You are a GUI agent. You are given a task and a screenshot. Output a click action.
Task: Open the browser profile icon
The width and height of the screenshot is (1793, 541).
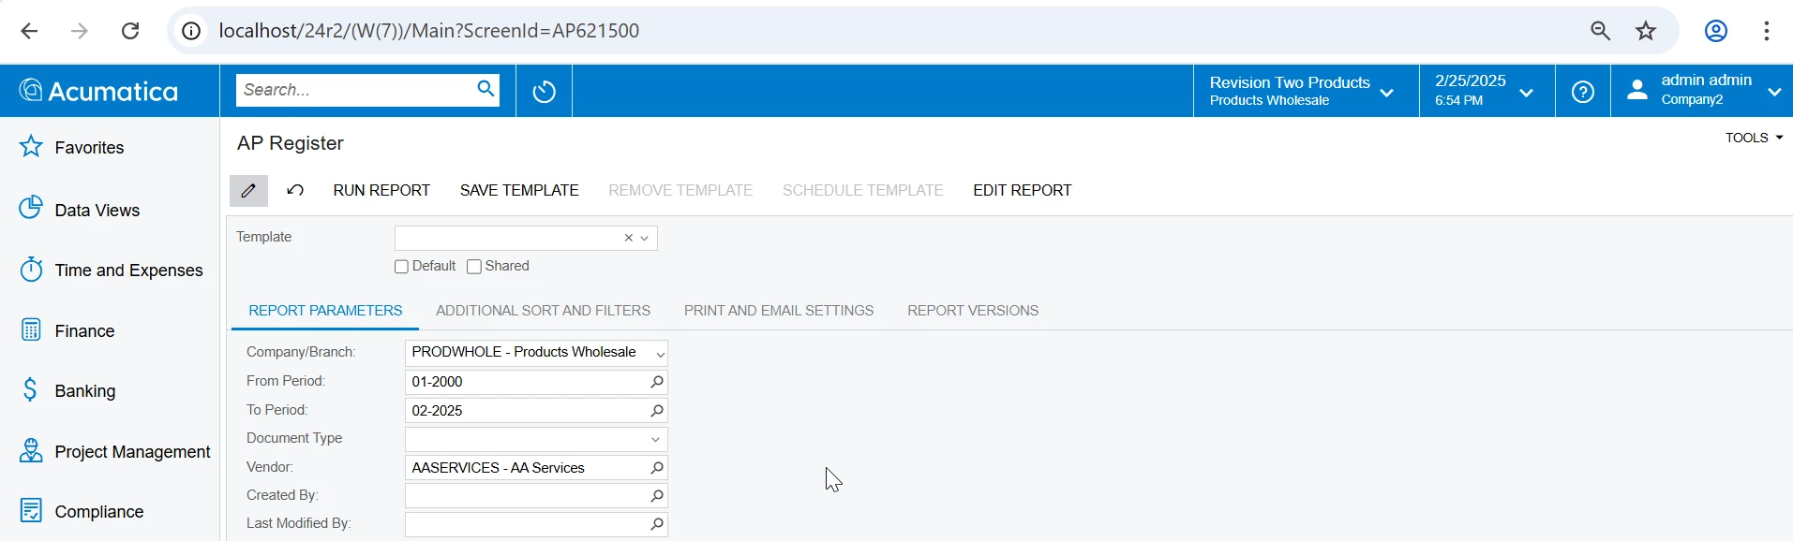[x=1716, y=31]
